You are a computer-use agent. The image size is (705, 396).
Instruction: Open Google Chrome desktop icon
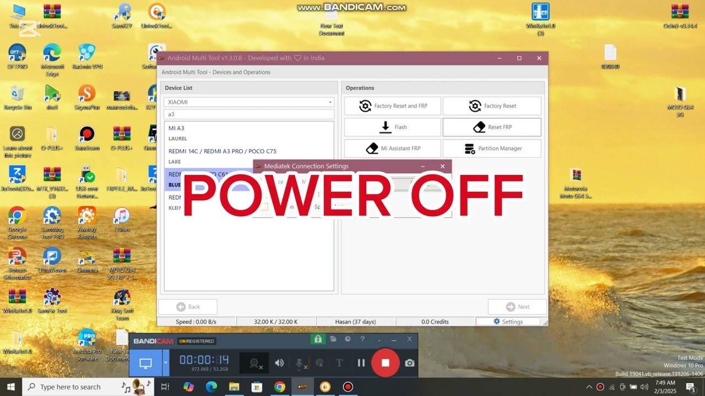coord(17,223)
